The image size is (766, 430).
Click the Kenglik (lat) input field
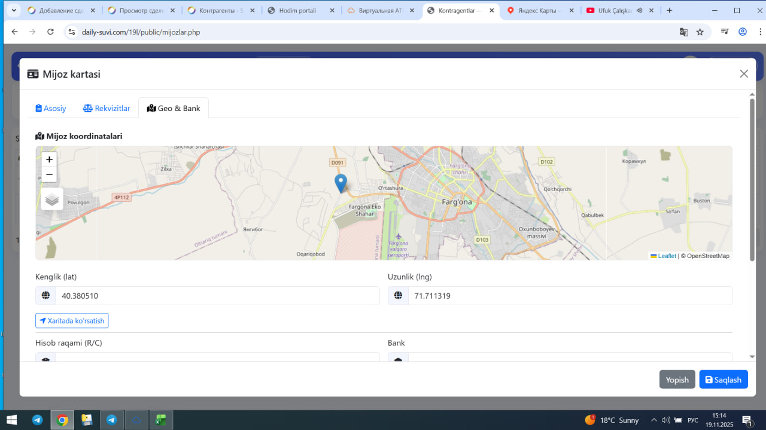(x=217, y=296)
